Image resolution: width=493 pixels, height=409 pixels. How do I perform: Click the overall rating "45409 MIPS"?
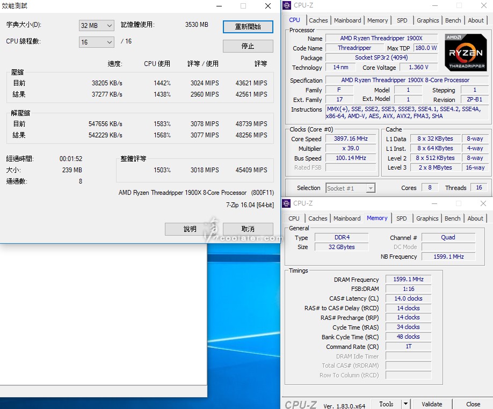point(251,170)
